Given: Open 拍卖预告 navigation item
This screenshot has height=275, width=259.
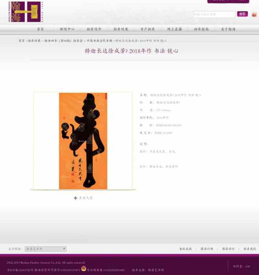Looking at the screenshot, I should (94, 29).
